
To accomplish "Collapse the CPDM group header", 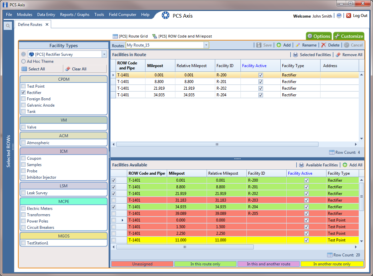I will (x=64, y=79).
